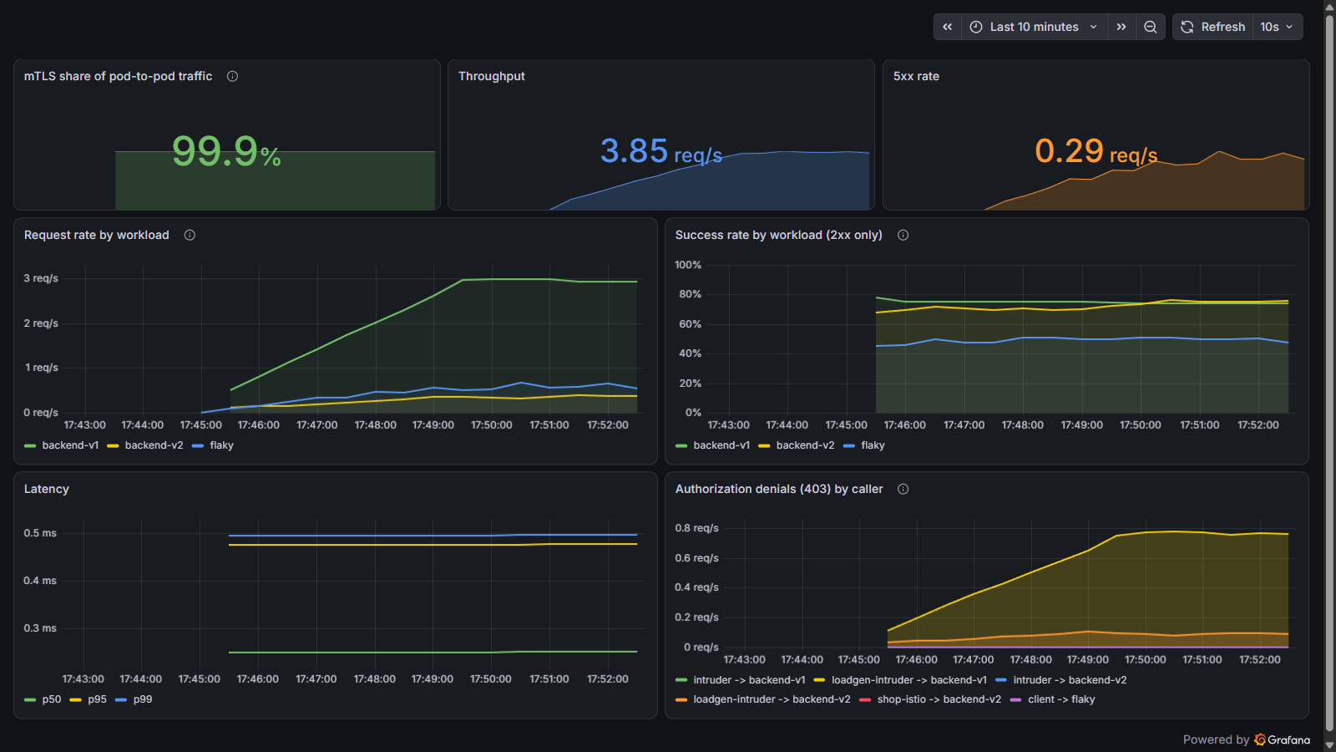This screenshot has height=752, width=1336.
Task: Click the time picker chevron arrow
Action: [x=1093, y=27]
